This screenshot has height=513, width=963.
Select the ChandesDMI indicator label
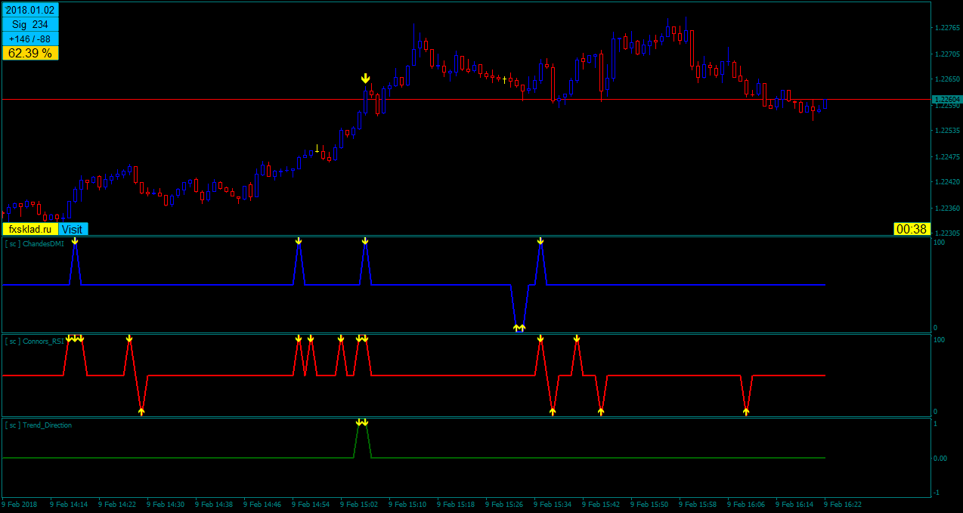pos(35,244)
